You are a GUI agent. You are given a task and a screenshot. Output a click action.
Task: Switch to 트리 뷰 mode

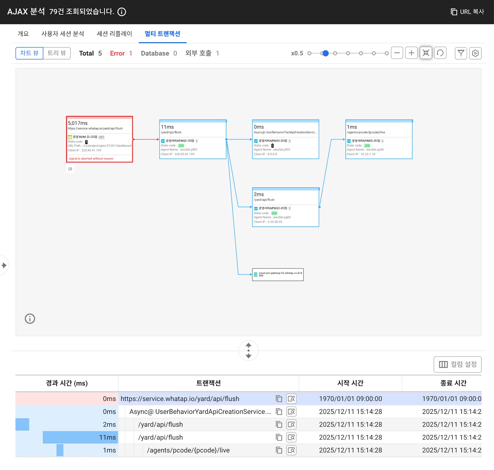[x=57, y=53]
